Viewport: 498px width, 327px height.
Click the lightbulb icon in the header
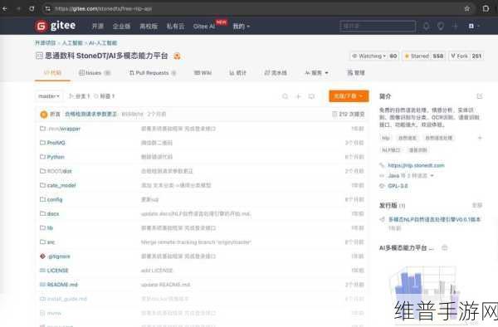pyautogui.click(x=441, y=27)
